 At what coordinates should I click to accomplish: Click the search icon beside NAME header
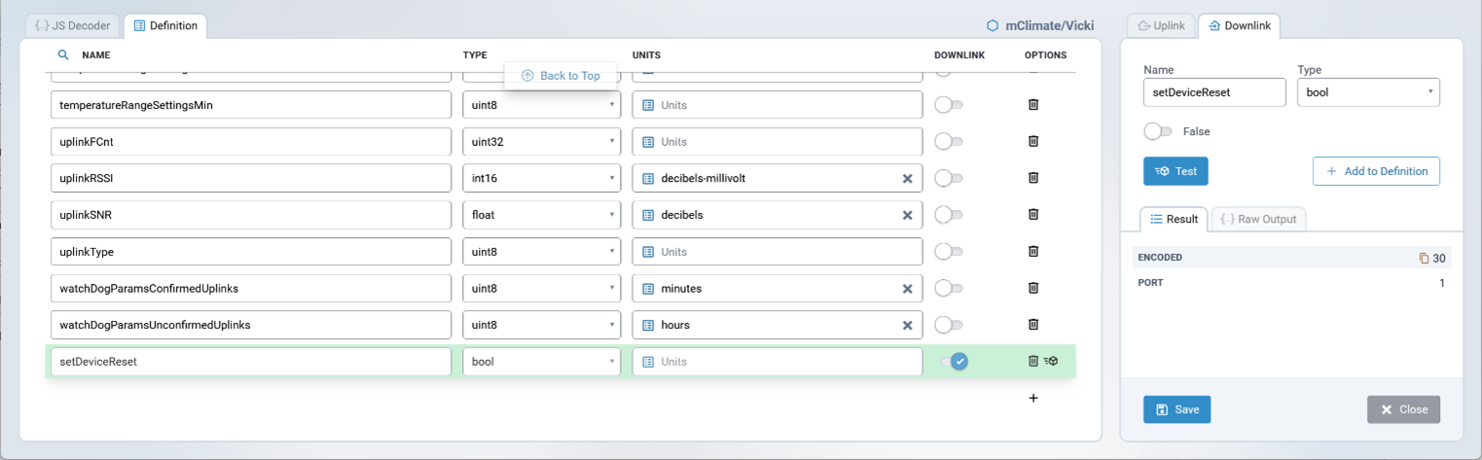pos(64,55)
